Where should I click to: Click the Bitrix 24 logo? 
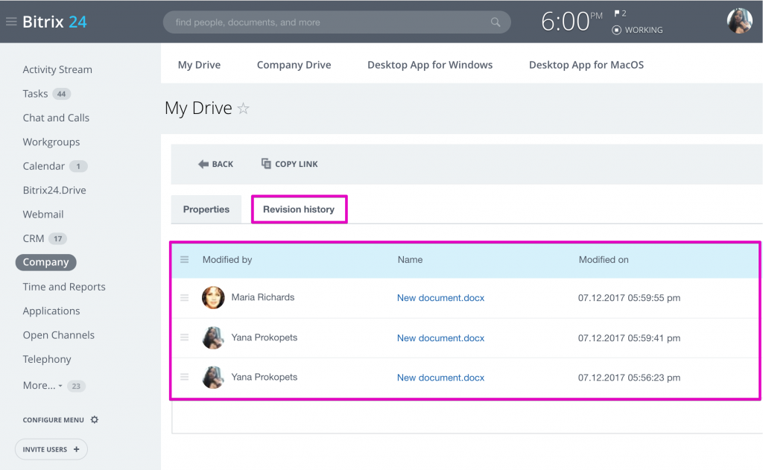pos(54,22)
